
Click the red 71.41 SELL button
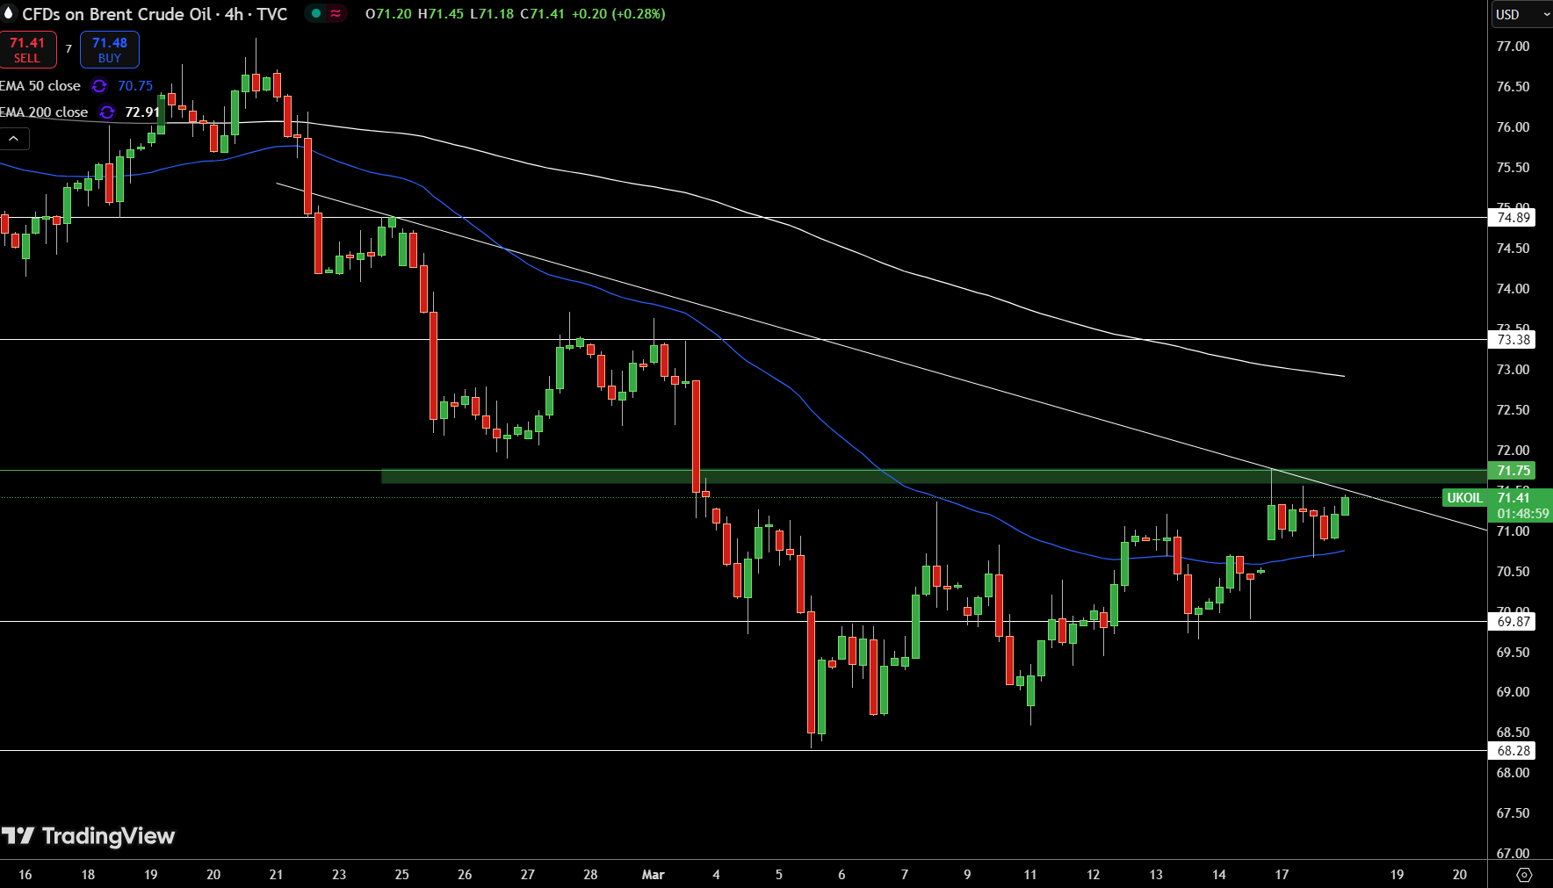[28, 50]
